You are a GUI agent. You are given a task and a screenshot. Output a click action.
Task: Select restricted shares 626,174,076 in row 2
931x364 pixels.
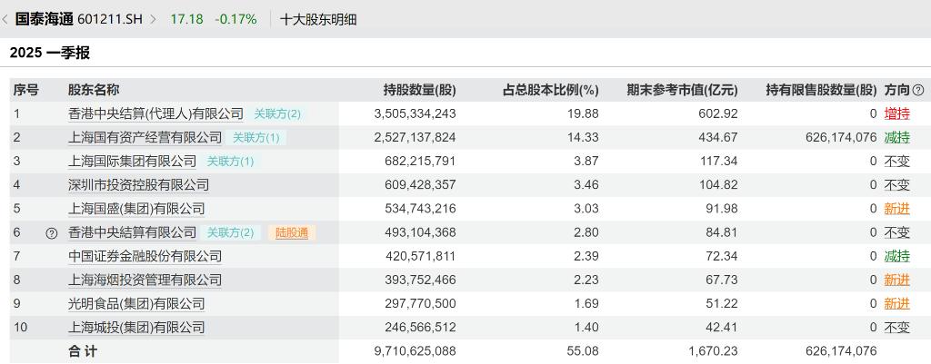(x=841, y=138)
